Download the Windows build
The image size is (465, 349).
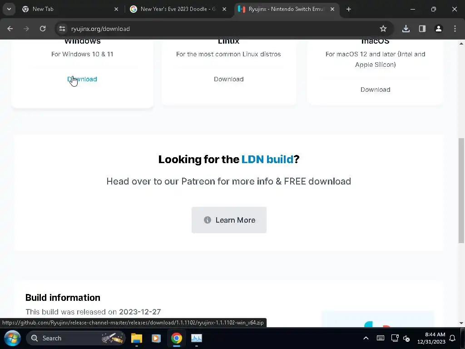[82, 79]
